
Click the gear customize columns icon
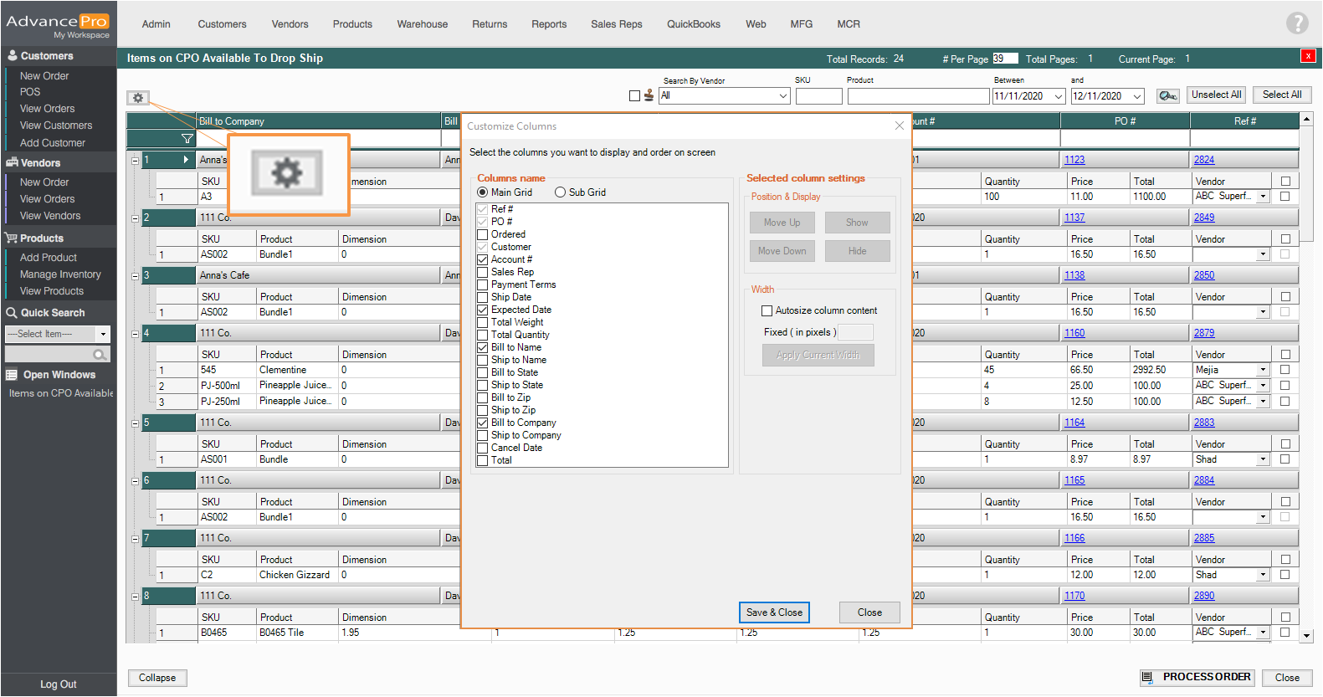(x=138, y=98)
